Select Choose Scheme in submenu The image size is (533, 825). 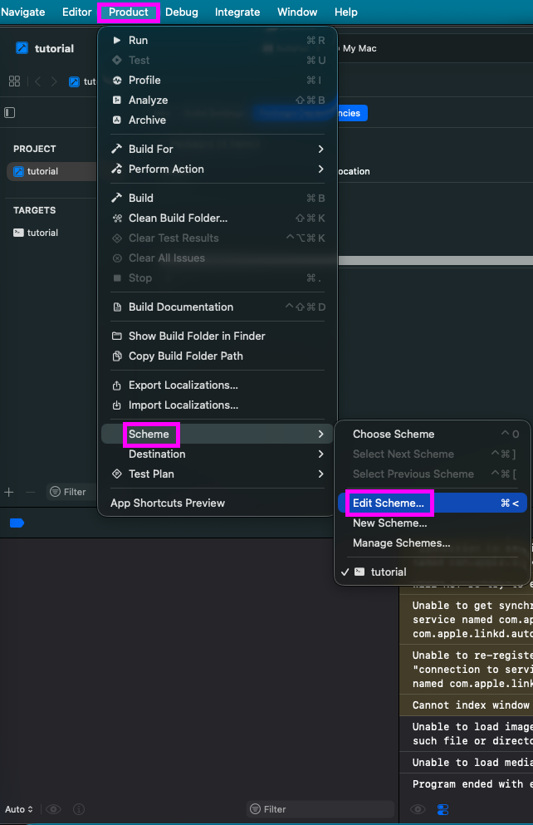tap(432, 434)
